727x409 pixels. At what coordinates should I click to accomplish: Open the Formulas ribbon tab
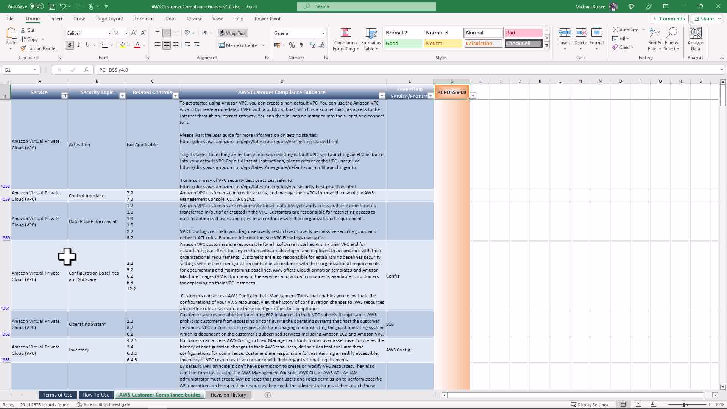[x=144, y=19]
